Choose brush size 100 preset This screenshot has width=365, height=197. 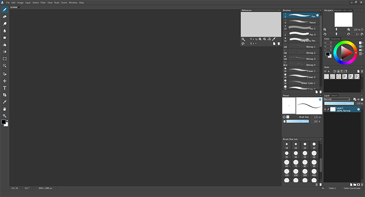point(287,172)
